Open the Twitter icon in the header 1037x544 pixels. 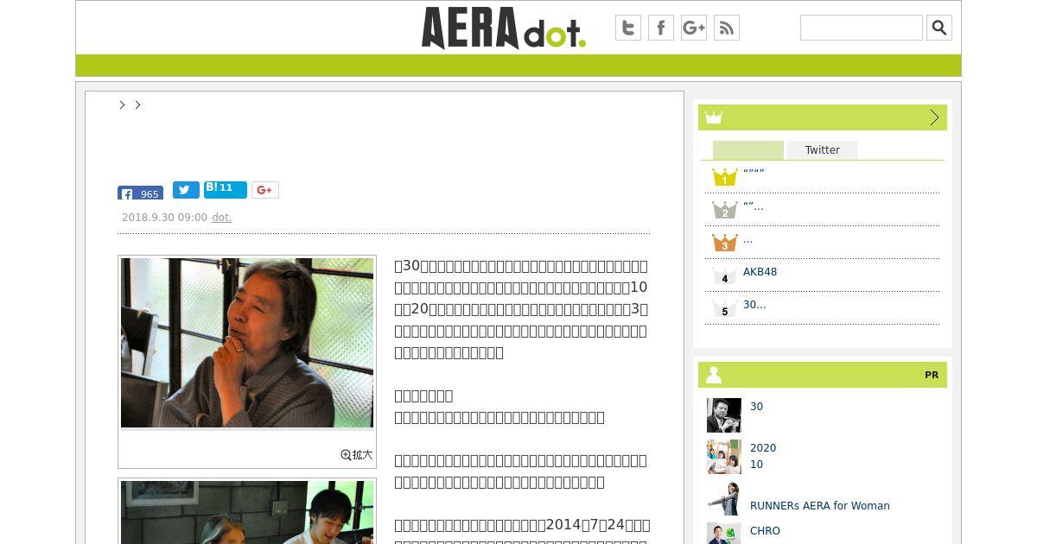[x=628, y=28]
